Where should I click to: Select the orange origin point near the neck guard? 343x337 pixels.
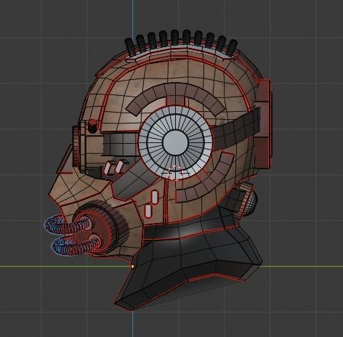[x=132, y=267]
